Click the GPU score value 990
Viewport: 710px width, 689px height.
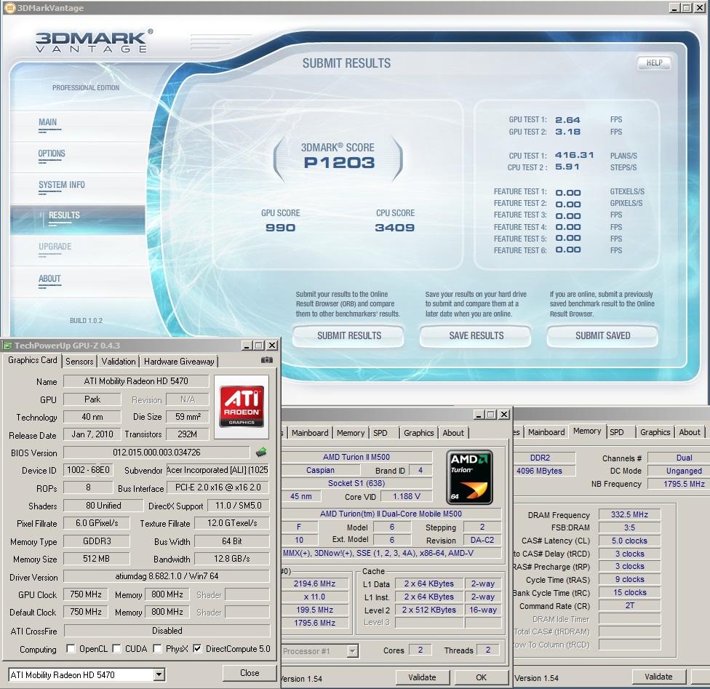click(280, 228)
